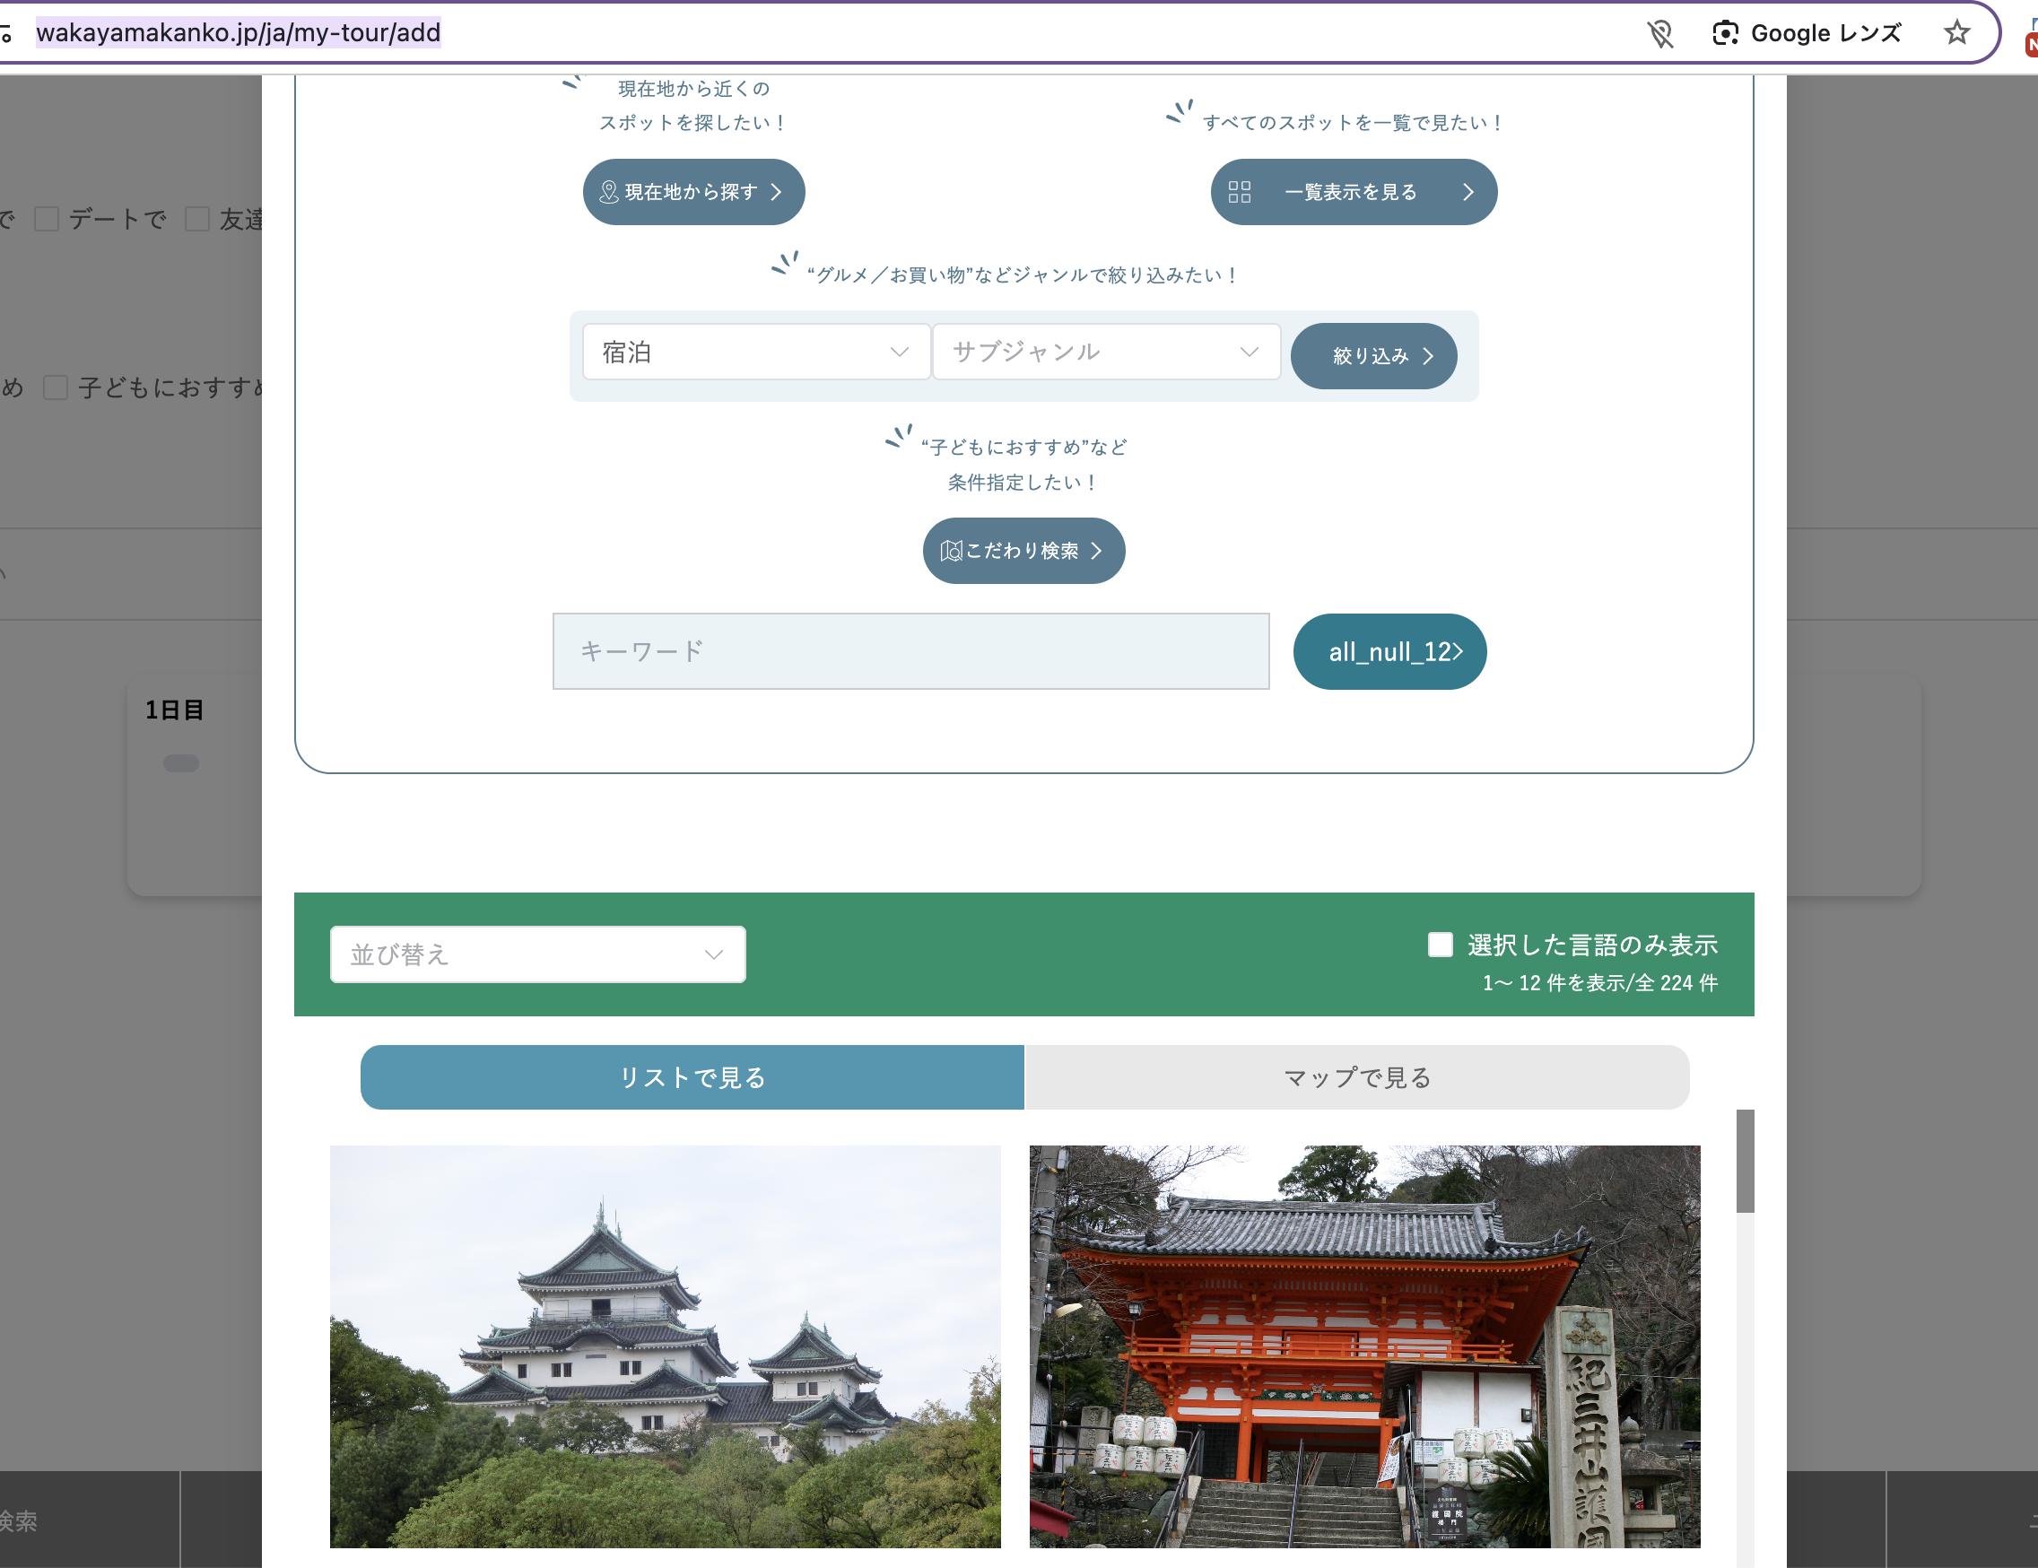The height and width of the screenshot is (1568, 2038).
Task: Click the キーワード input field
Action: (x=910, y=651)
